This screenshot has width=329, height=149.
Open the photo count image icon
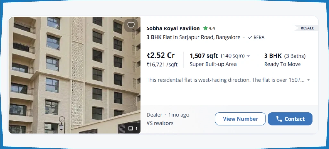131,129
